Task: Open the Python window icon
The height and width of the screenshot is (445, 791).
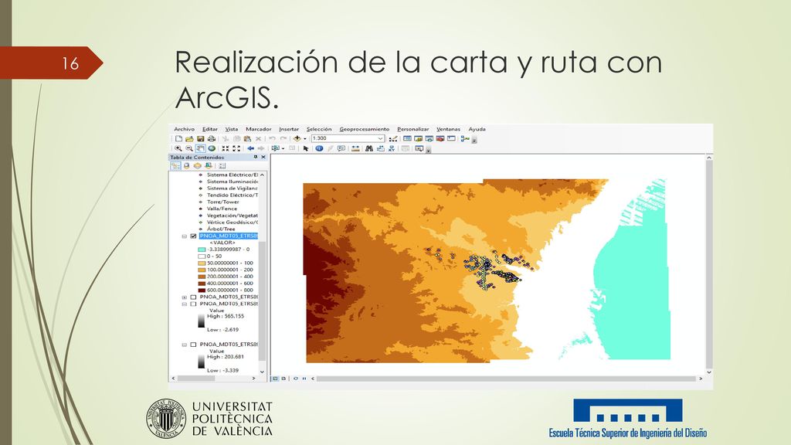Action: pos(451,138)
